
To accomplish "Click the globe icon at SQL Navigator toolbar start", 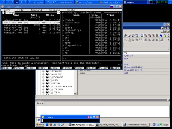I will pyautogui.click(x=125, y=36).
